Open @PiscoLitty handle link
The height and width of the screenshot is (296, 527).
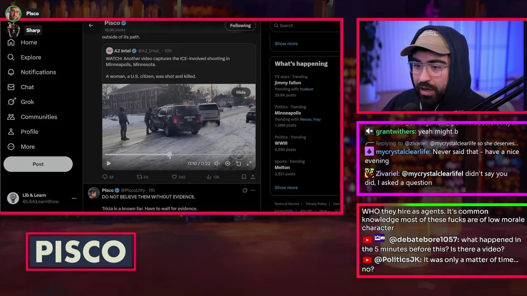pos(134,190)
